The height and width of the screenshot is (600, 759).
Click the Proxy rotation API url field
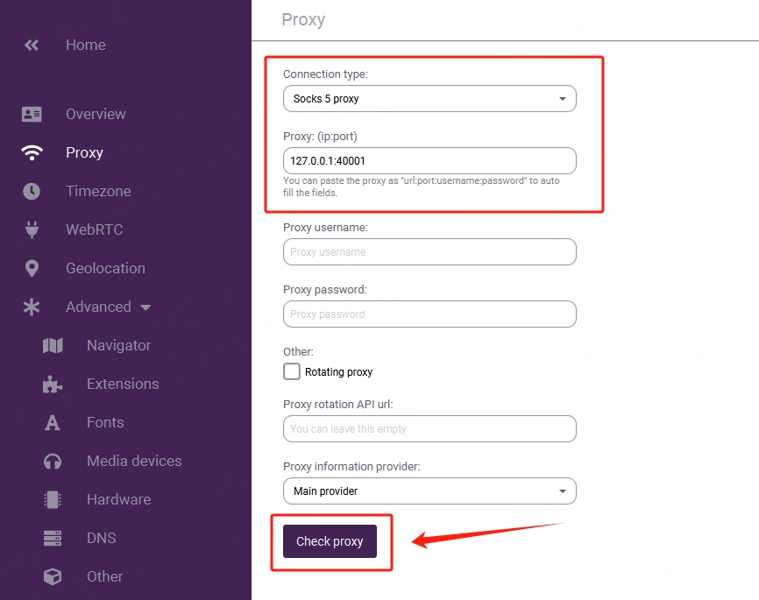pos(429,429)
